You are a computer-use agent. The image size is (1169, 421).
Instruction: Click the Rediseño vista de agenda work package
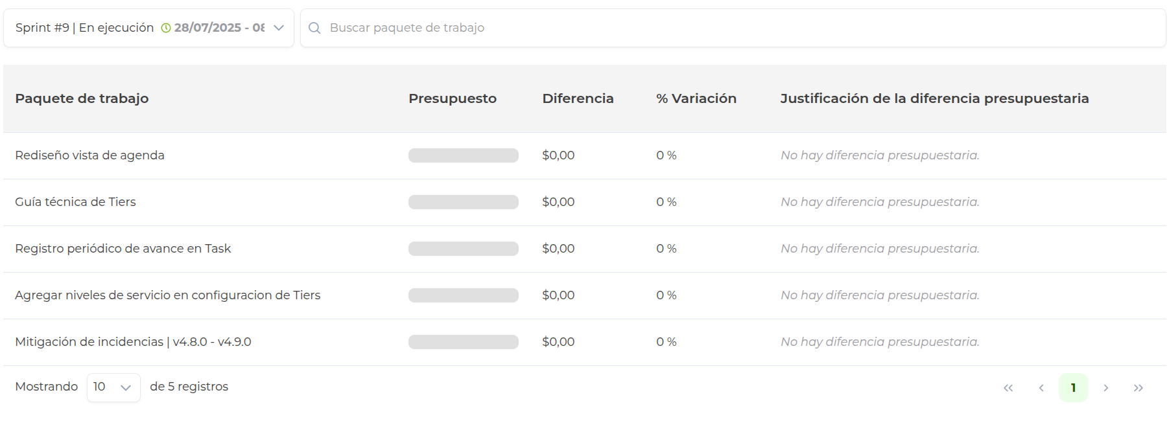89,155
